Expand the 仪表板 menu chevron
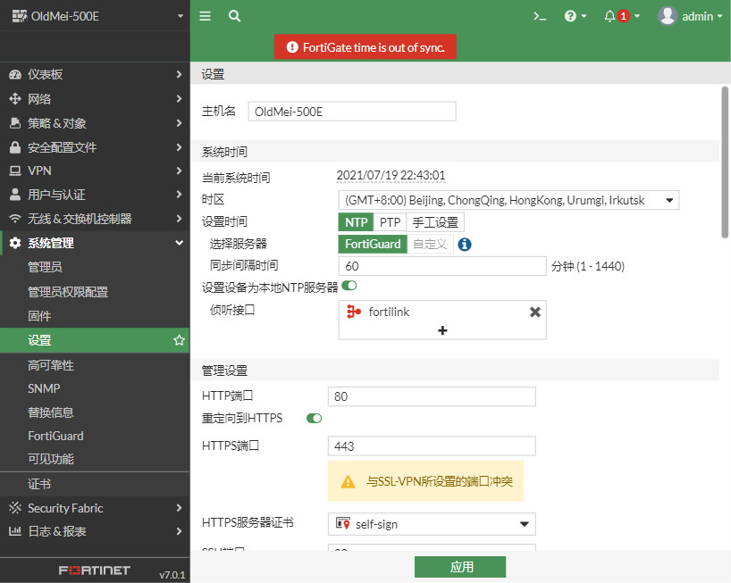The image size is (731, 583). 179,74
